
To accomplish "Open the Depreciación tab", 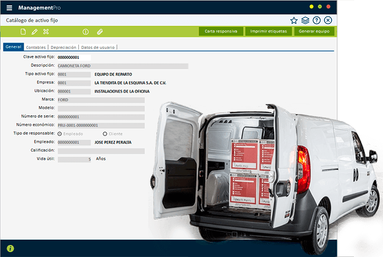I will point(63,47).
